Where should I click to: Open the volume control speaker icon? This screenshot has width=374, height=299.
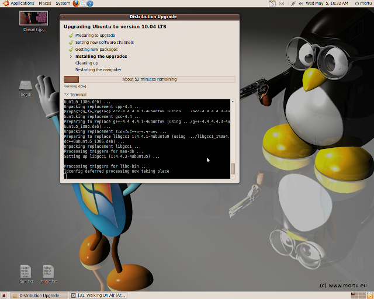[x=301, y=4]
